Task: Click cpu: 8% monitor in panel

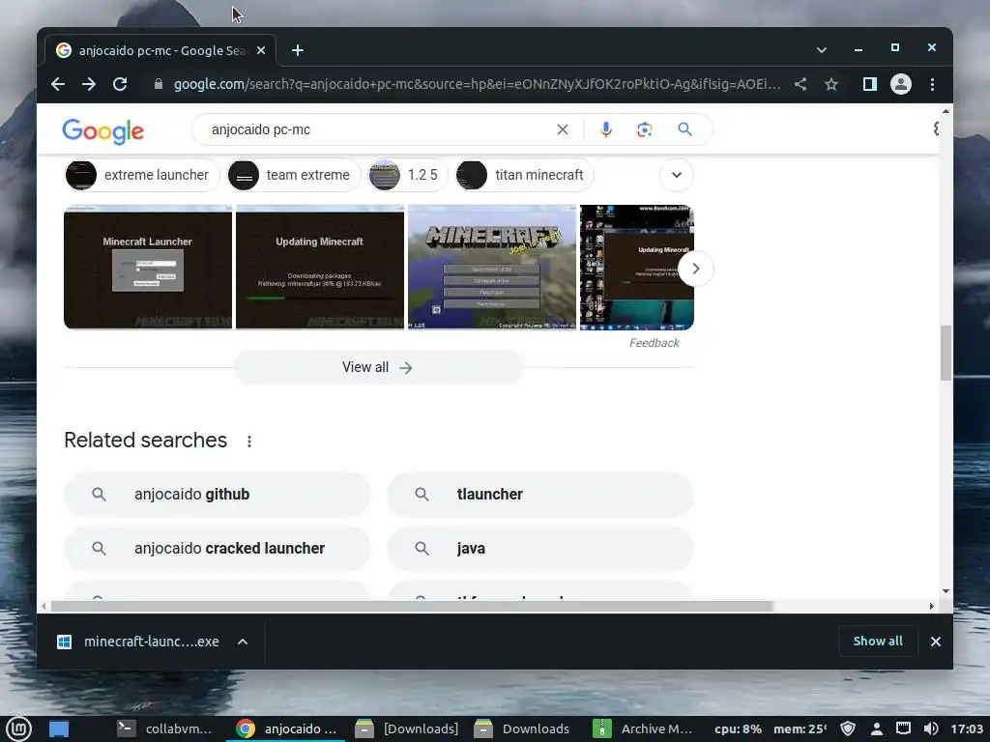Action: tap(738, 729)
